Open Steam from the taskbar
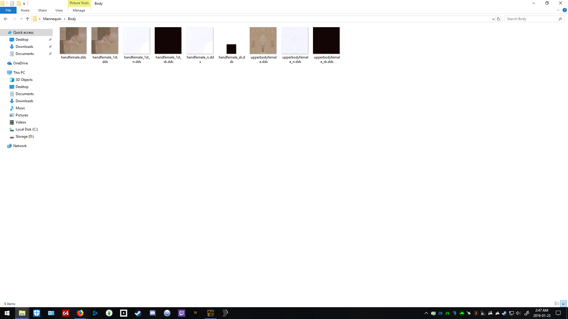568x319 pixels. pyautogui.click(x=138, y=313)
